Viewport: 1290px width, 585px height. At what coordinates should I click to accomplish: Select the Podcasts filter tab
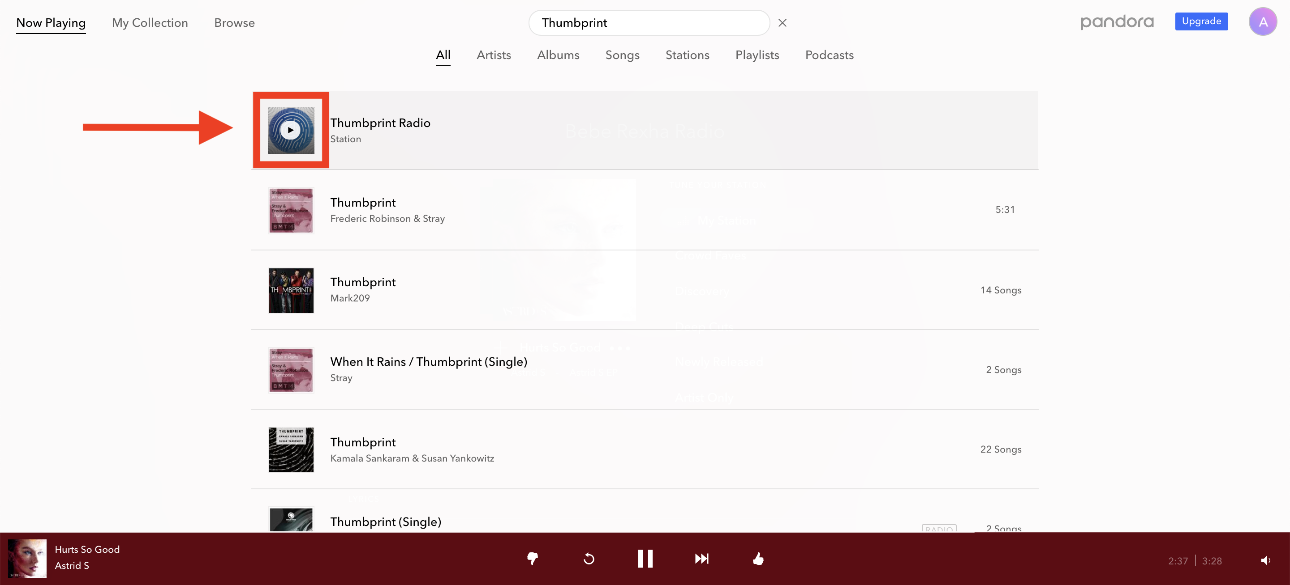point(829,54)
